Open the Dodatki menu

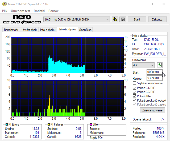39,11
